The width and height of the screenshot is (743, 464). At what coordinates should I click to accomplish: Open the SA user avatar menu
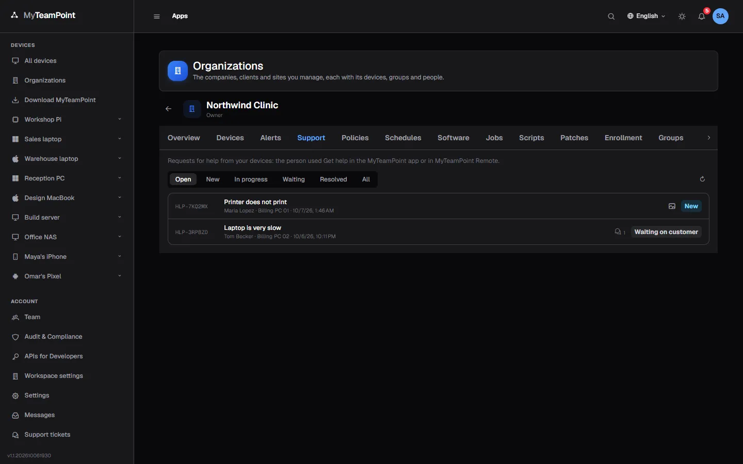[721, 16]
